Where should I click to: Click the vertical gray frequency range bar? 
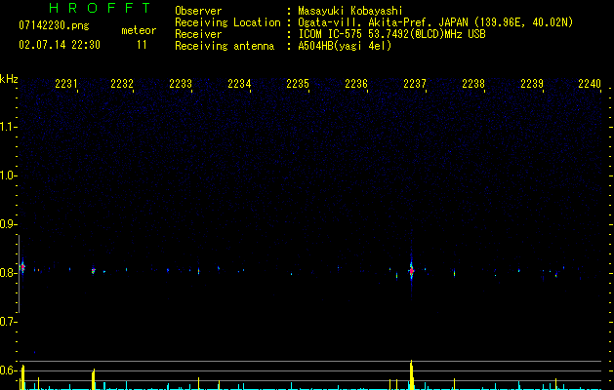[19, 274]
